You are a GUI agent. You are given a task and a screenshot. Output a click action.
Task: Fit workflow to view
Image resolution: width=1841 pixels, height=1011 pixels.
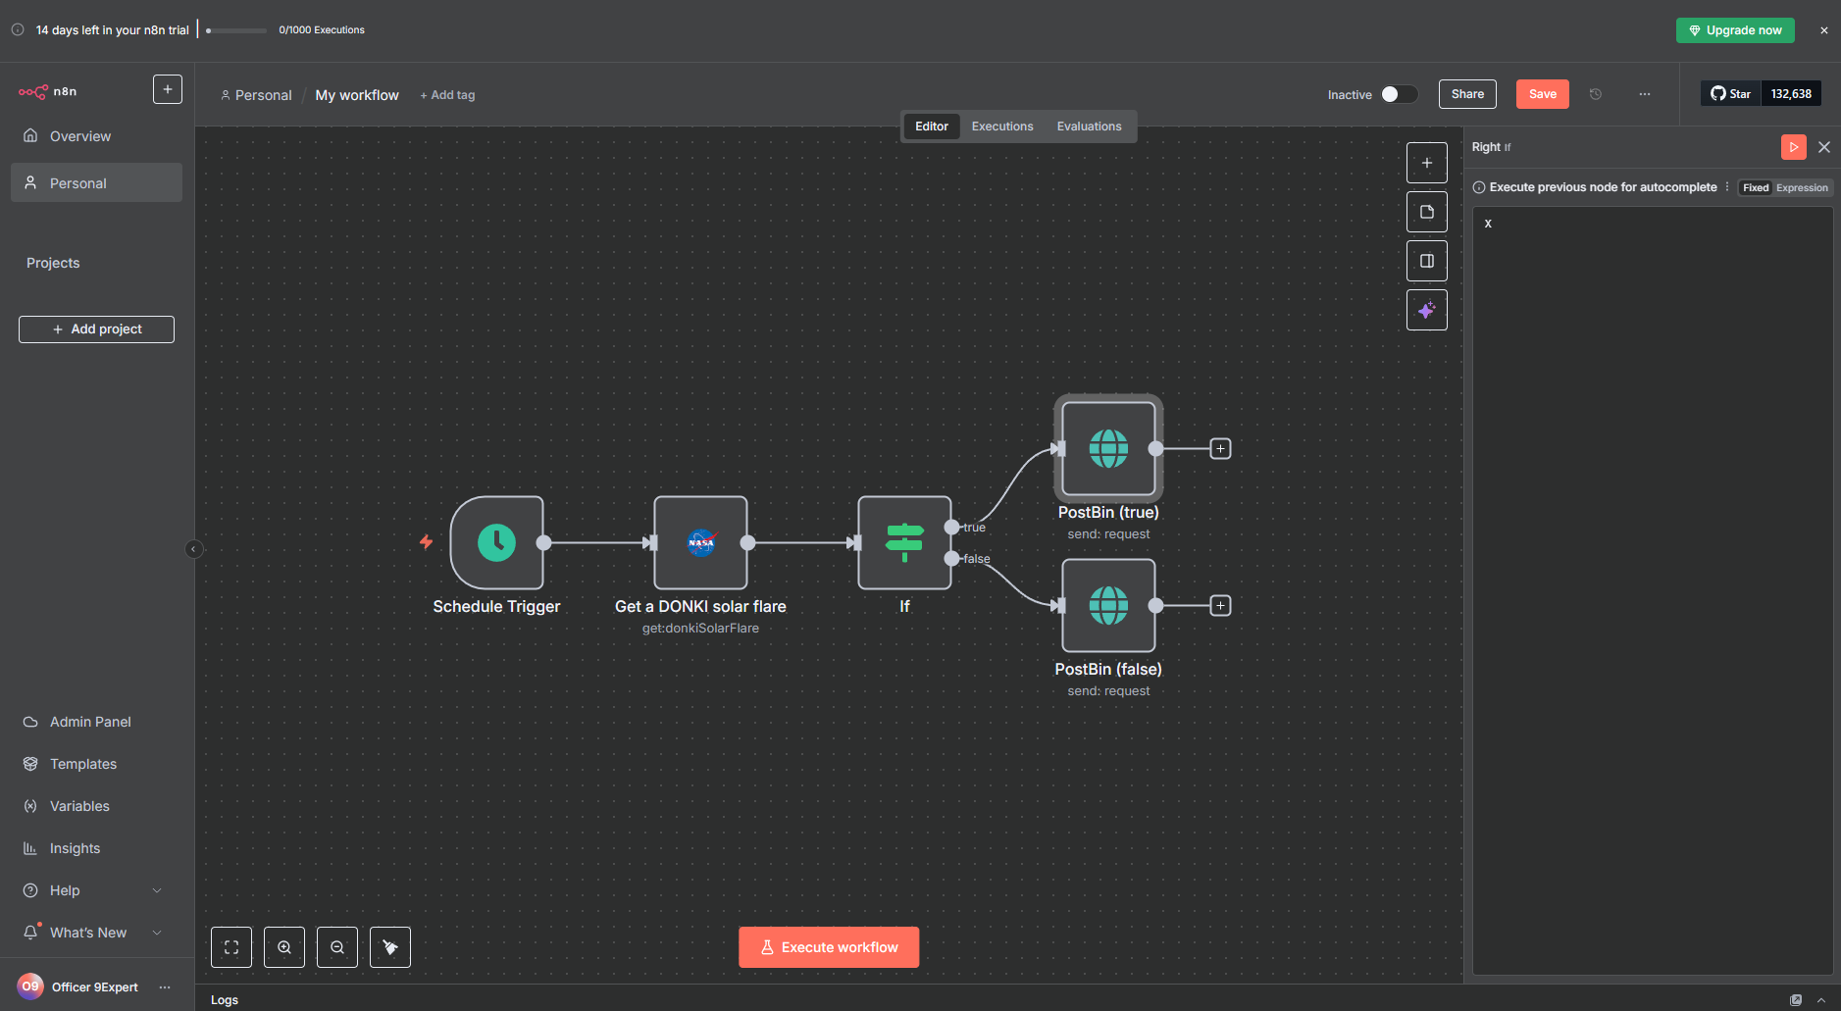[231, 947]
